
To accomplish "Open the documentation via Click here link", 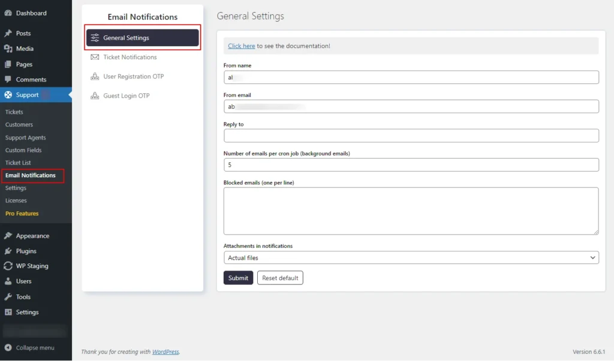I will (x=241, y=45).
